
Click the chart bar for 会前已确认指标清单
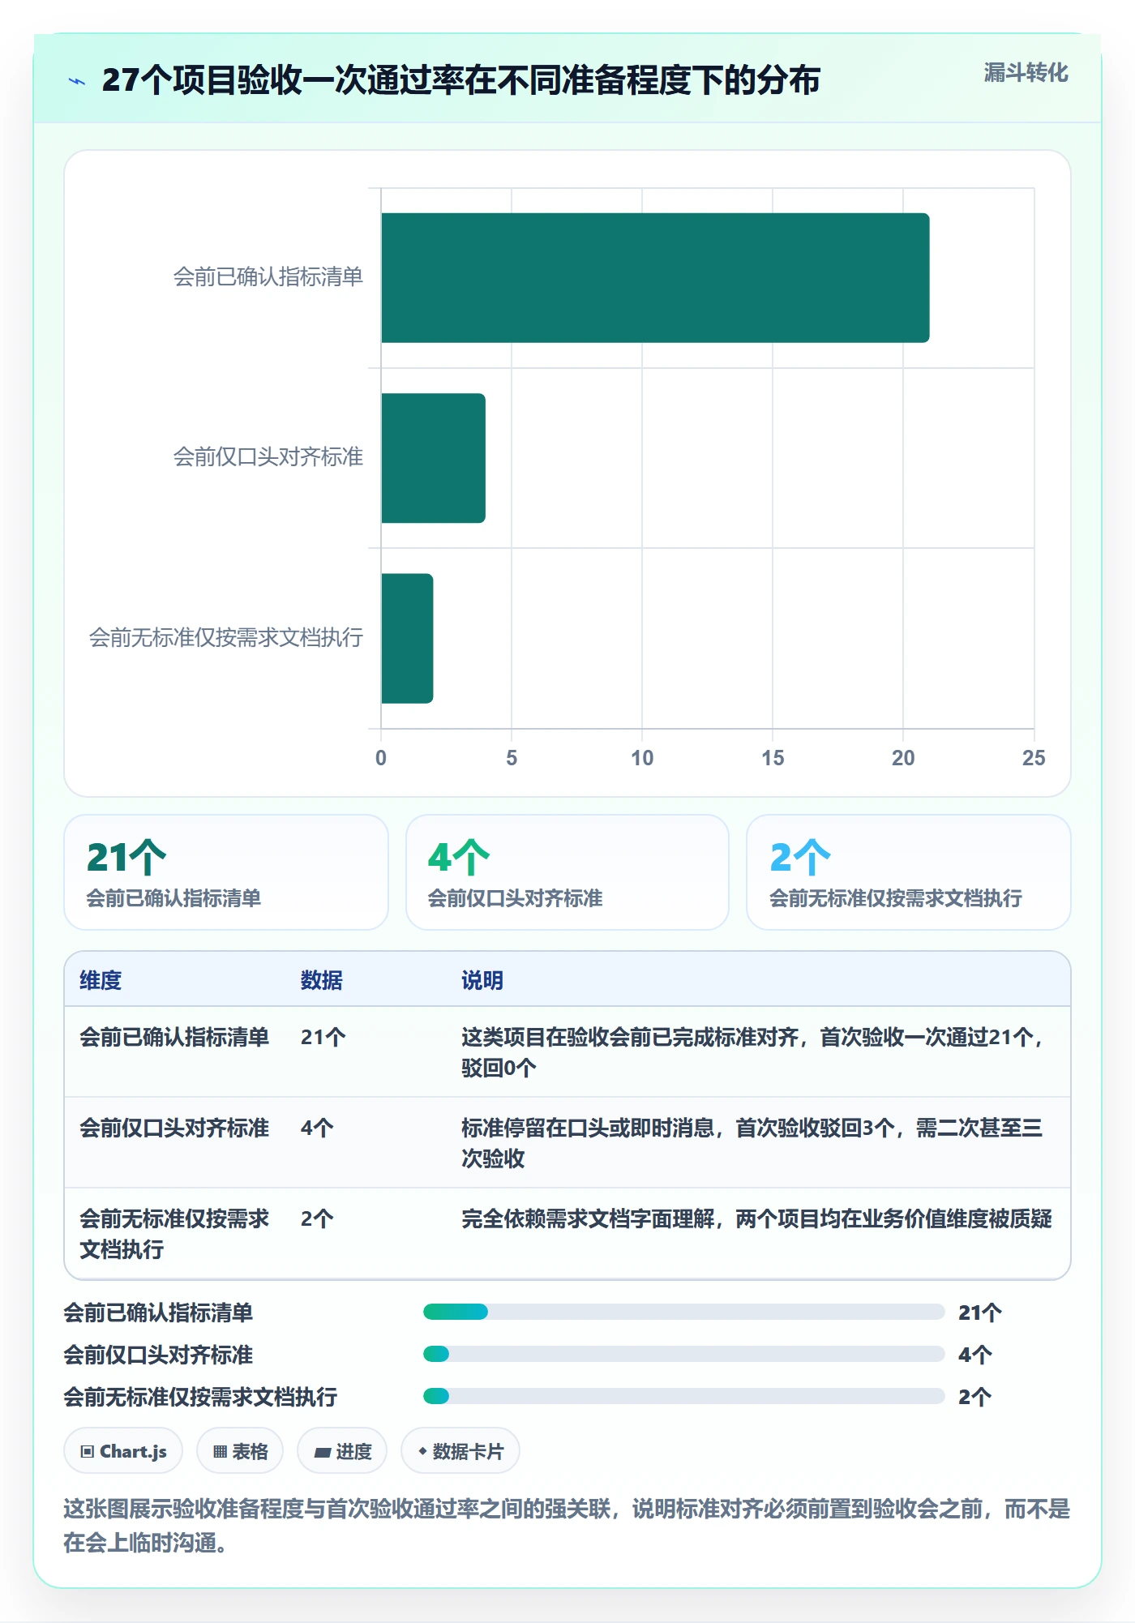pyautogui.click(x=655, y=278)
